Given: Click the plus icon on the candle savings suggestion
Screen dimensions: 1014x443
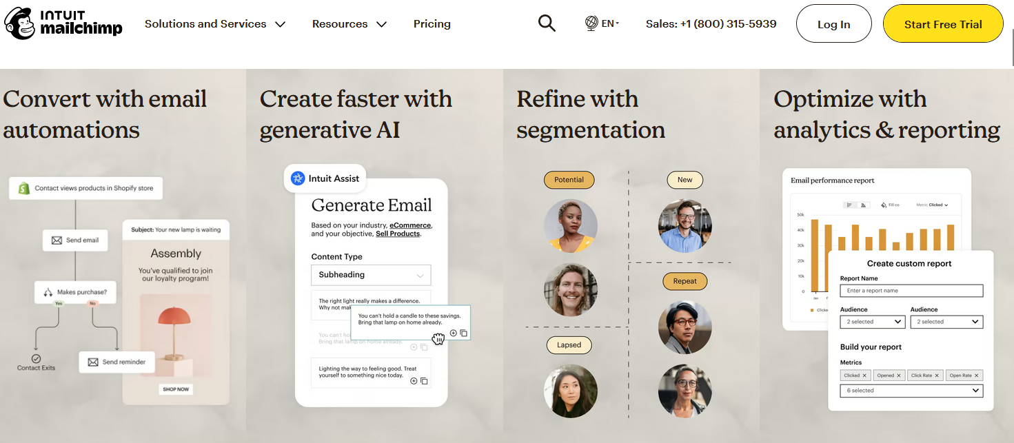Looking at the screenshot, I should pos(453,333).
